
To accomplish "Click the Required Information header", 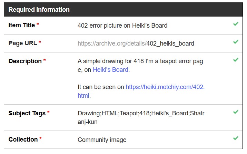I will pos(39,10).
